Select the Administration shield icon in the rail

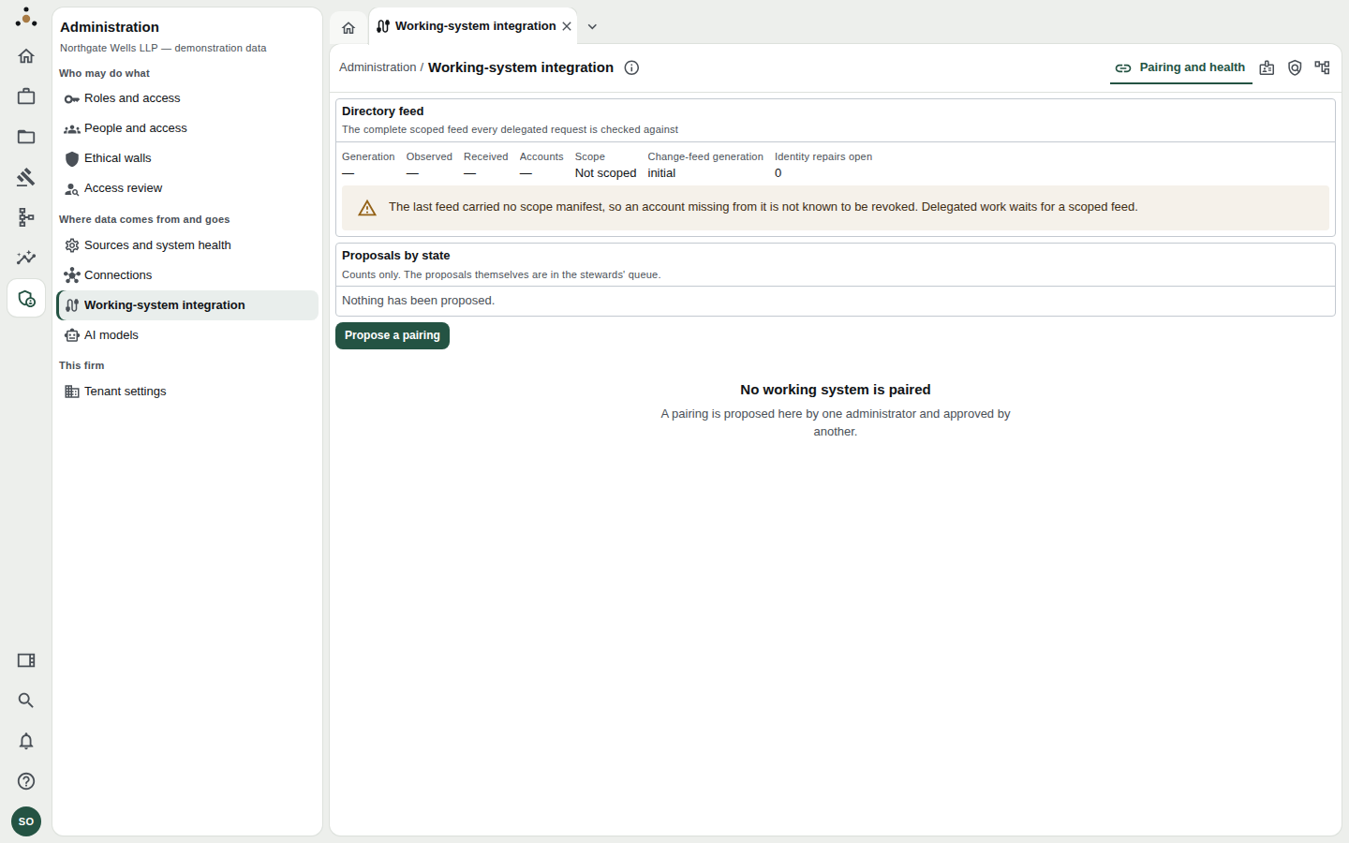26,299
